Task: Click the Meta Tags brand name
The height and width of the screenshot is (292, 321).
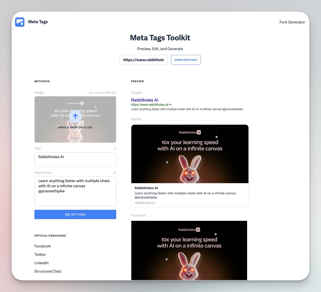Action: point(38,22)
